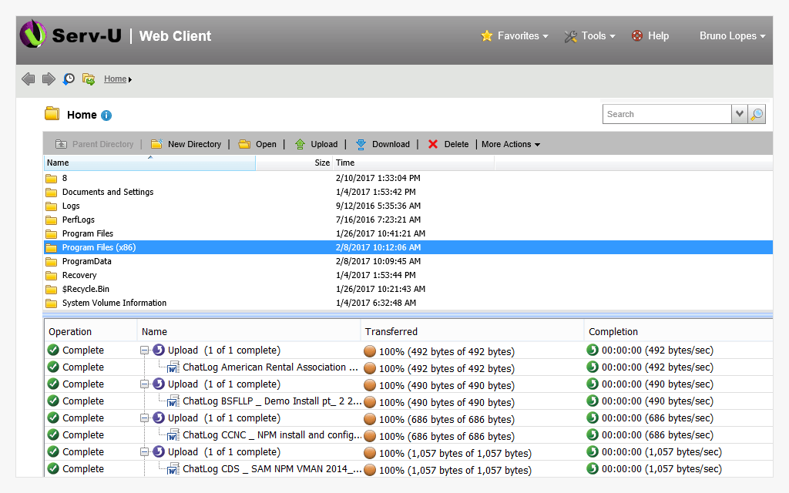
Task: Collapse the first Upload transfer entry
Action: [x=146, y=350]
